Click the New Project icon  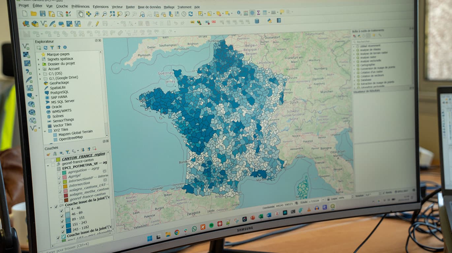[x=24, y=14]
